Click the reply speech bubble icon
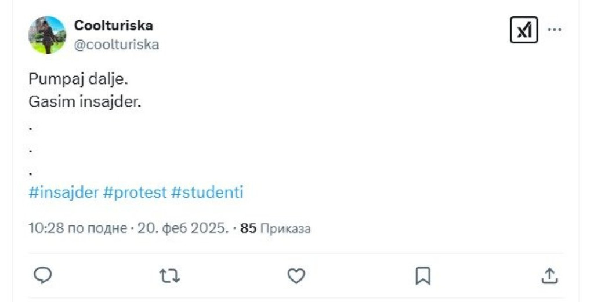The height and width of the screenshot is (302, 594). (x=43, y=276)
